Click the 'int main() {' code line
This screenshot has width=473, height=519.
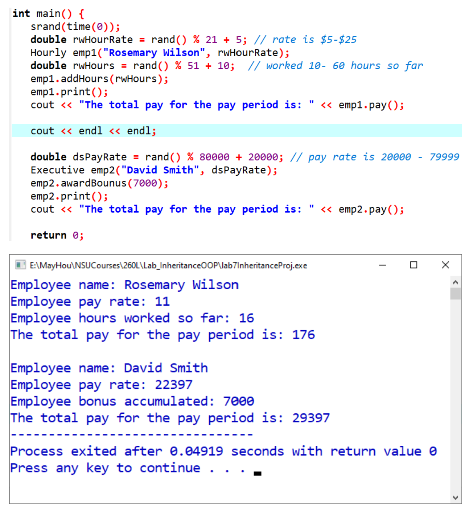click(49, 14)
